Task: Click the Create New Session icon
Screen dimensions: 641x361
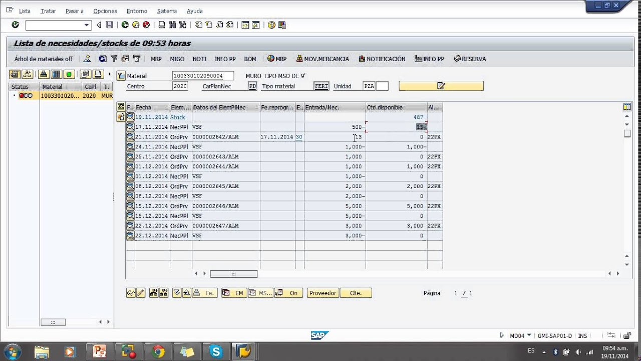Action: (245, 25)
